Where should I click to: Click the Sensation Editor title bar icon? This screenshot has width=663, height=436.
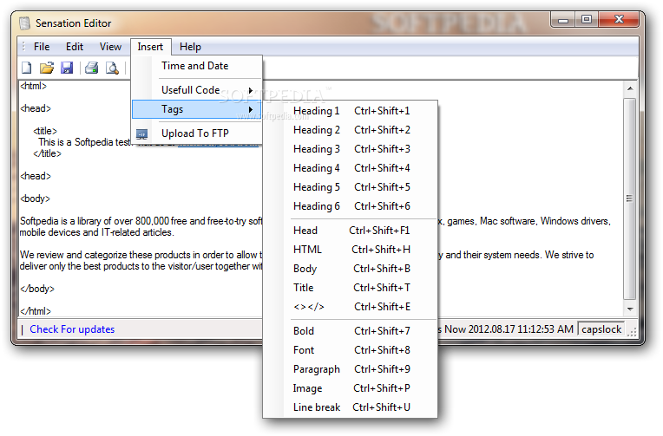[24, 23]
